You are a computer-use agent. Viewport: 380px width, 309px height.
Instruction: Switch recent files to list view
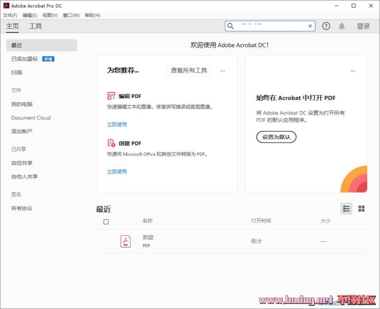[x=346, y=209]
